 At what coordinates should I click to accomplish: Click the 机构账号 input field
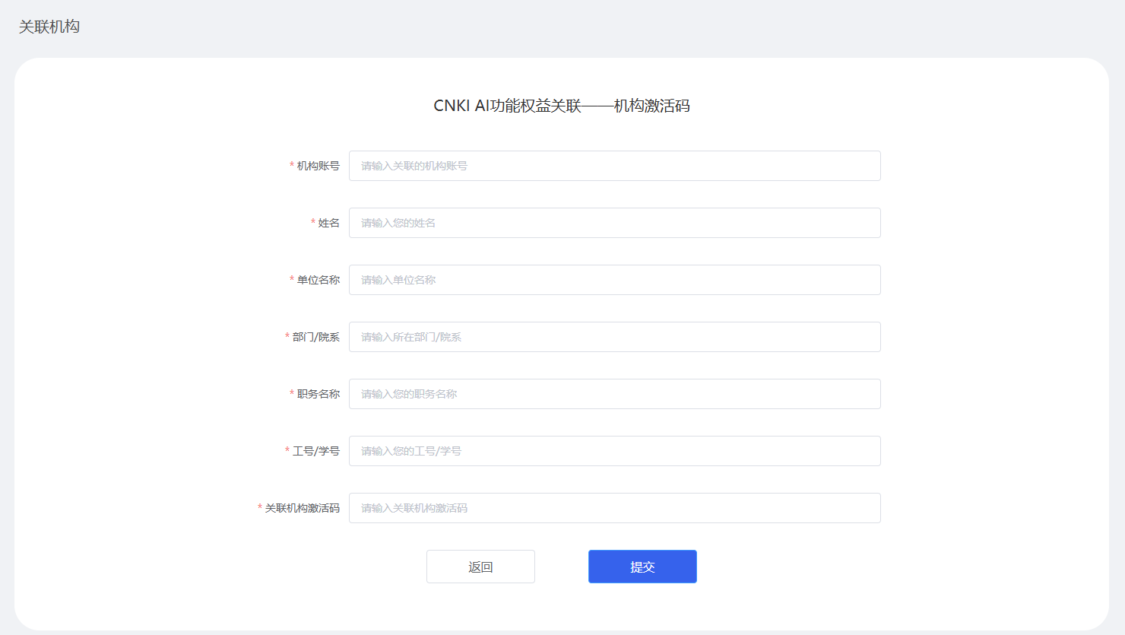pyautogui.click(x=614, y=166)
